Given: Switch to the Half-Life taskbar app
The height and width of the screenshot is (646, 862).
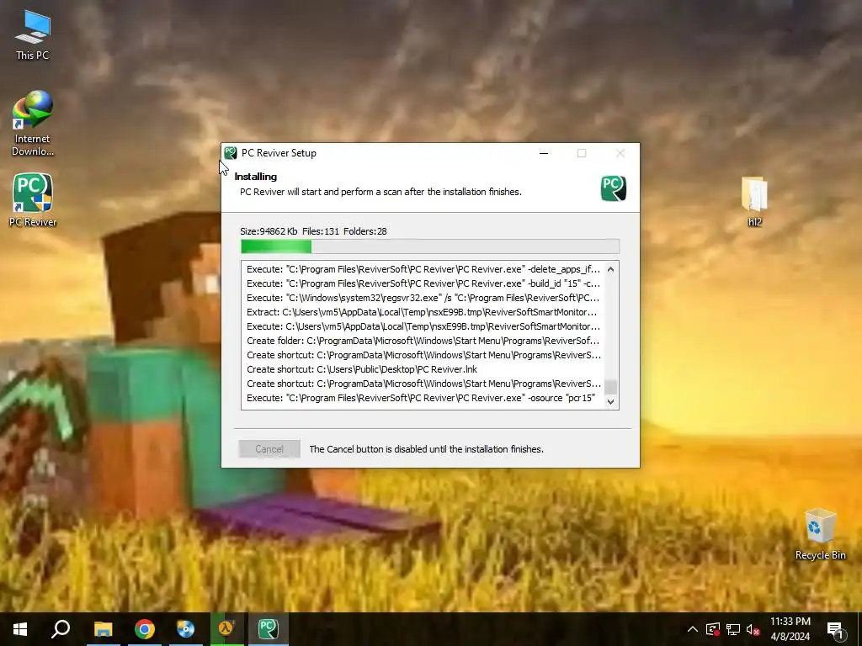Looking at the screenshot, I should pos(227,629).
